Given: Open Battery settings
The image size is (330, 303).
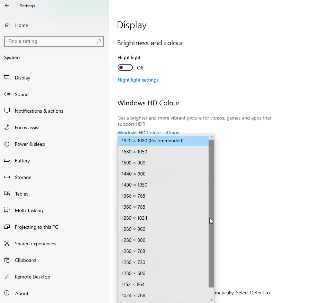Looking at the screenshot, I should [54, 161].
